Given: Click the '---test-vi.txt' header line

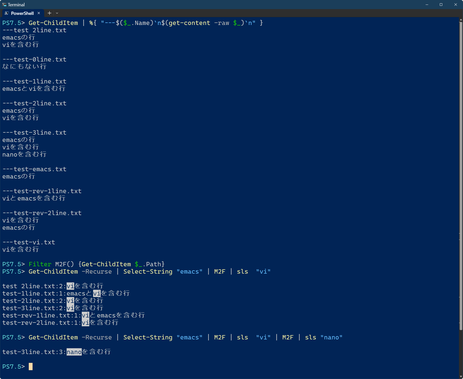Looking at the screenshot, I should click(x=29, y=242).
